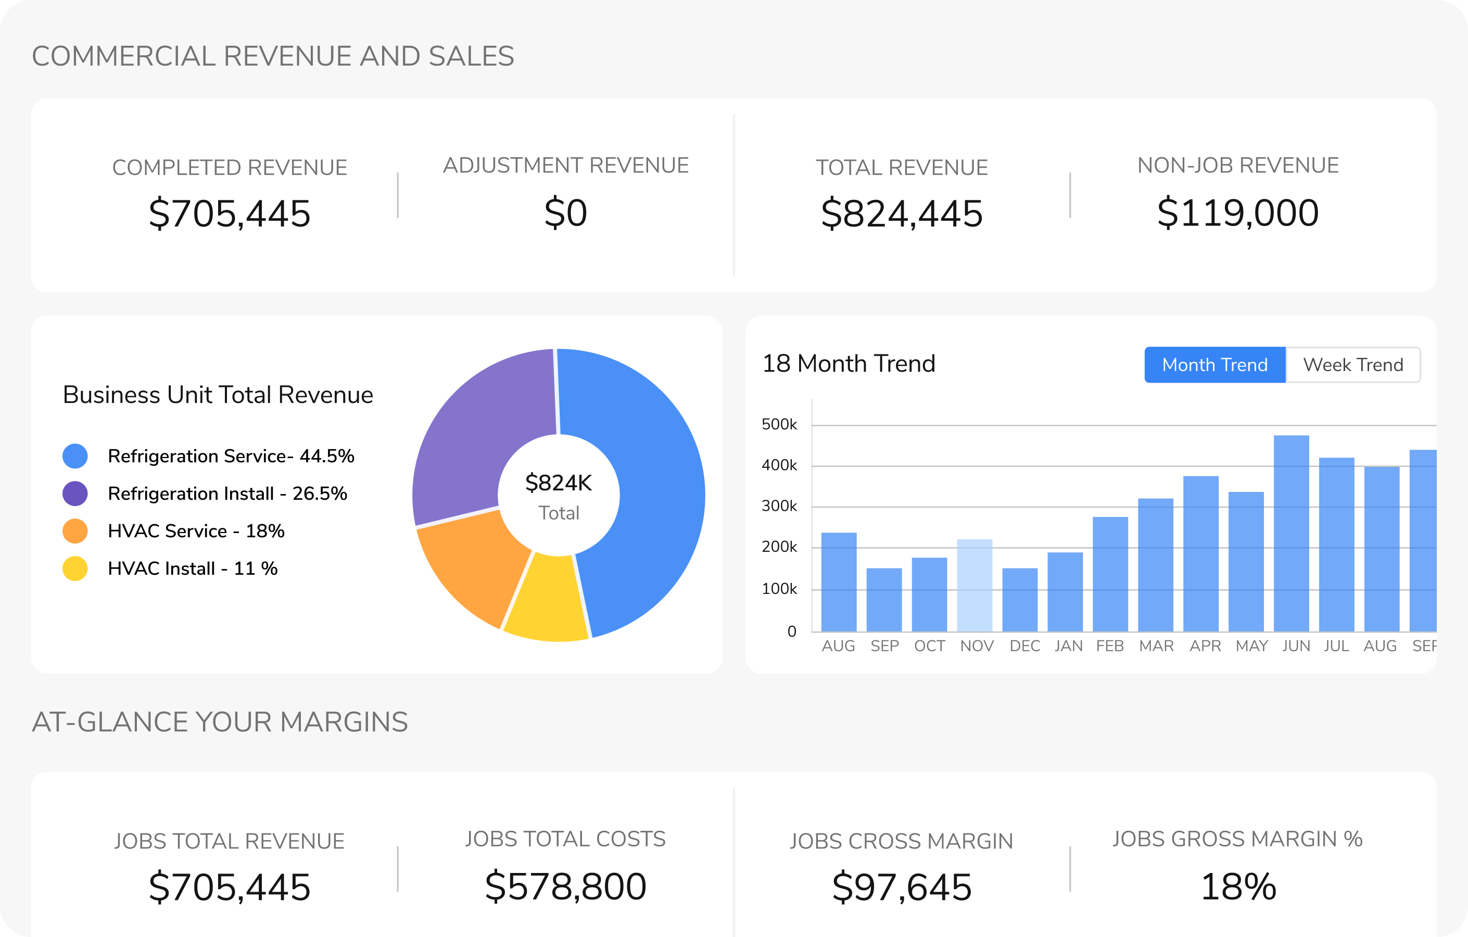Click the highlighted NOV bar in trend chart
The width and height of the screenshot is (1468, 937).
(x=974, y=585)
